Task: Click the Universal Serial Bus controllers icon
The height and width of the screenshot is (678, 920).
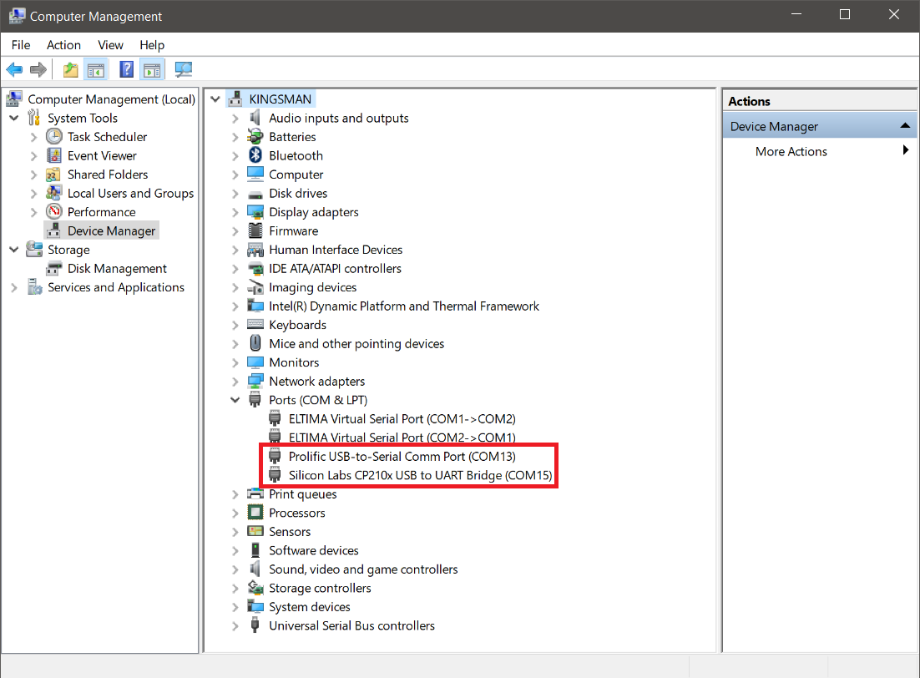Action: pyautogui.click(x=255, y=625)
